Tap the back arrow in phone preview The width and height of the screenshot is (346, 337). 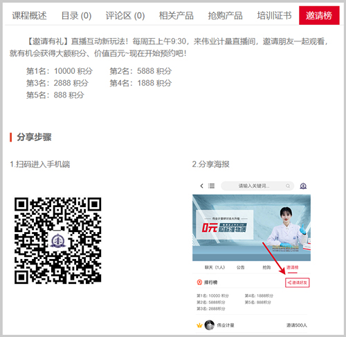pyautogui.click(x=202, y=186)
